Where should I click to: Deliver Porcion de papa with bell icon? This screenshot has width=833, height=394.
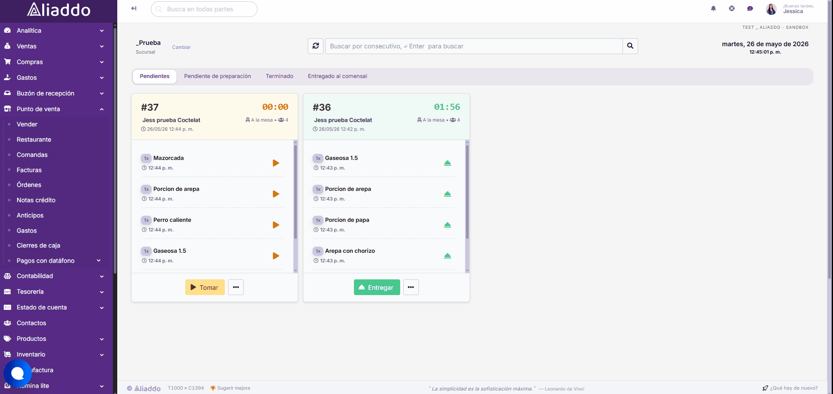(448, 225)
